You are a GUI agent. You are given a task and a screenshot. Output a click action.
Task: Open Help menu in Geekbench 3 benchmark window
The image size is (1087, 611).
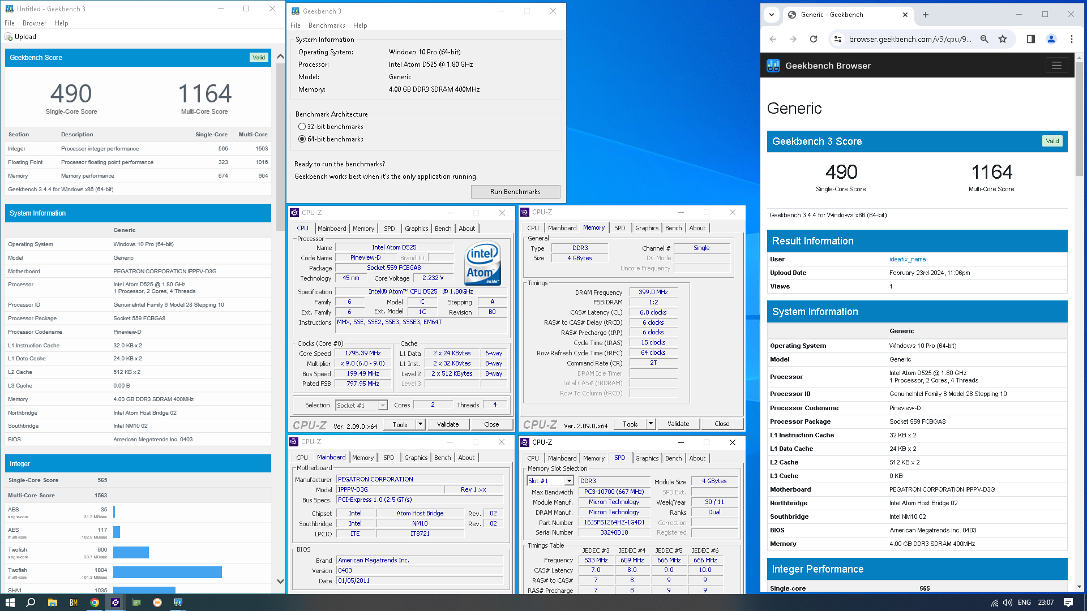coord(360,25)
